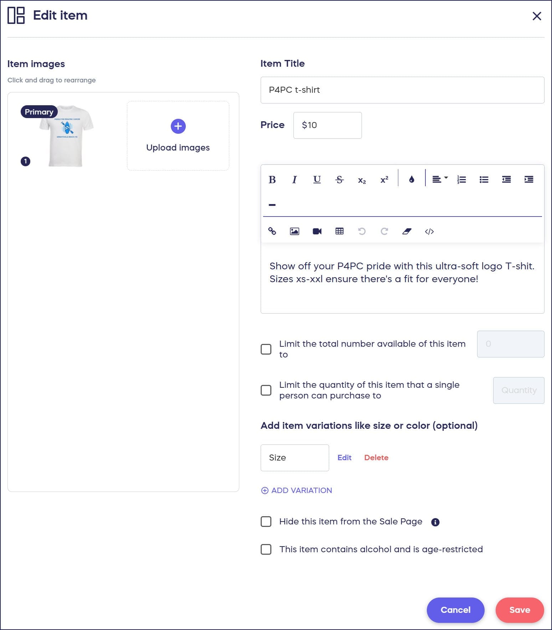Viewport: 552px width, 630px height.
Task: Tick Hide this item from the Sale Page
Action: (x=266, y=522)
